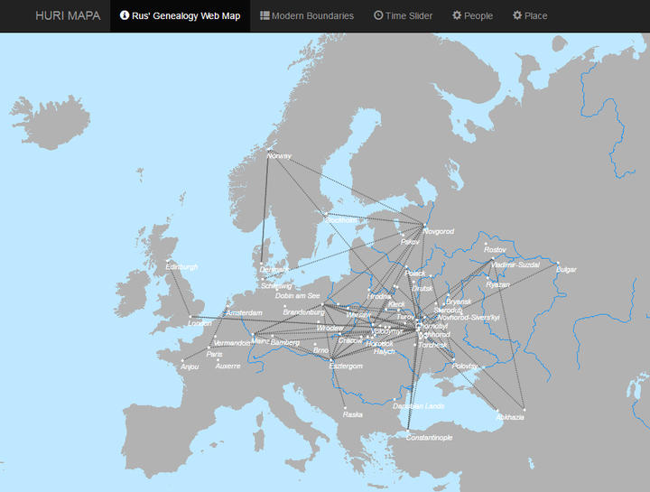Open the Place menu
This screenshot has width=650, height=492.
530,15
